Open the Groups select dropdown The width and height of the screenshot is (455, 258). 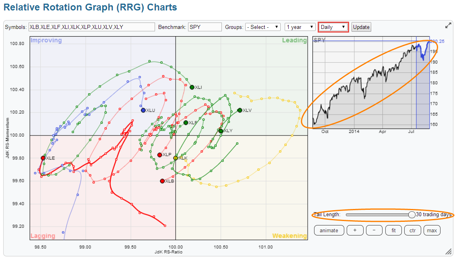[x=263, y=27]
